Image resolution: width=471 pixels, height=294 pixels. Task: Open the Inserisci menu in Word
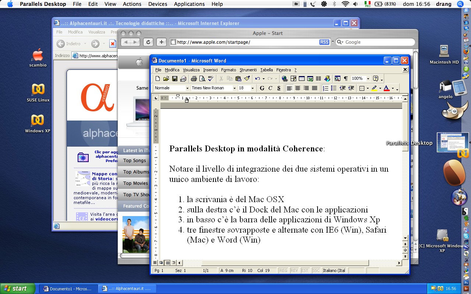point(210,70)
